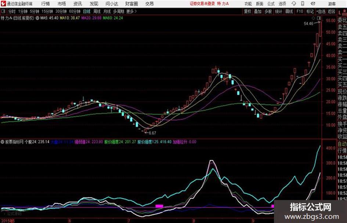Click the 现价 row in the quote panel
Screen dimensions: 347x223
pyautogui.click(x=342, y=92)
